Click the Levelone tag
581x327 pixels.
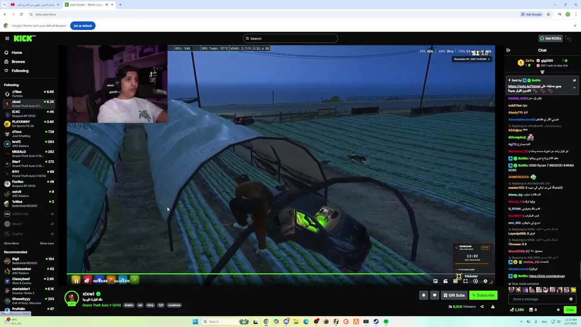pyautogui.click(x=174, y=305)
